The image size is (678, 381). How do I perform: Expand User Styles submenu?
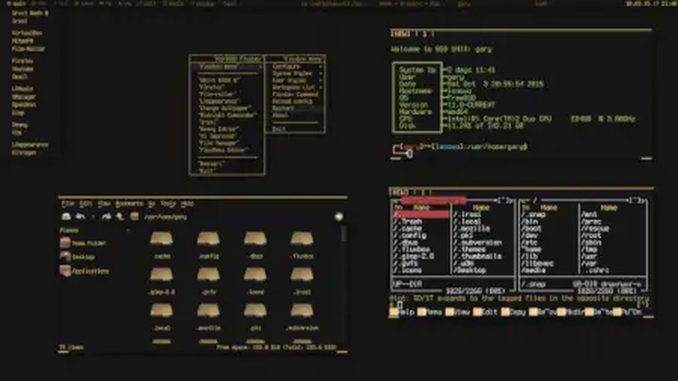click(295, 80)
